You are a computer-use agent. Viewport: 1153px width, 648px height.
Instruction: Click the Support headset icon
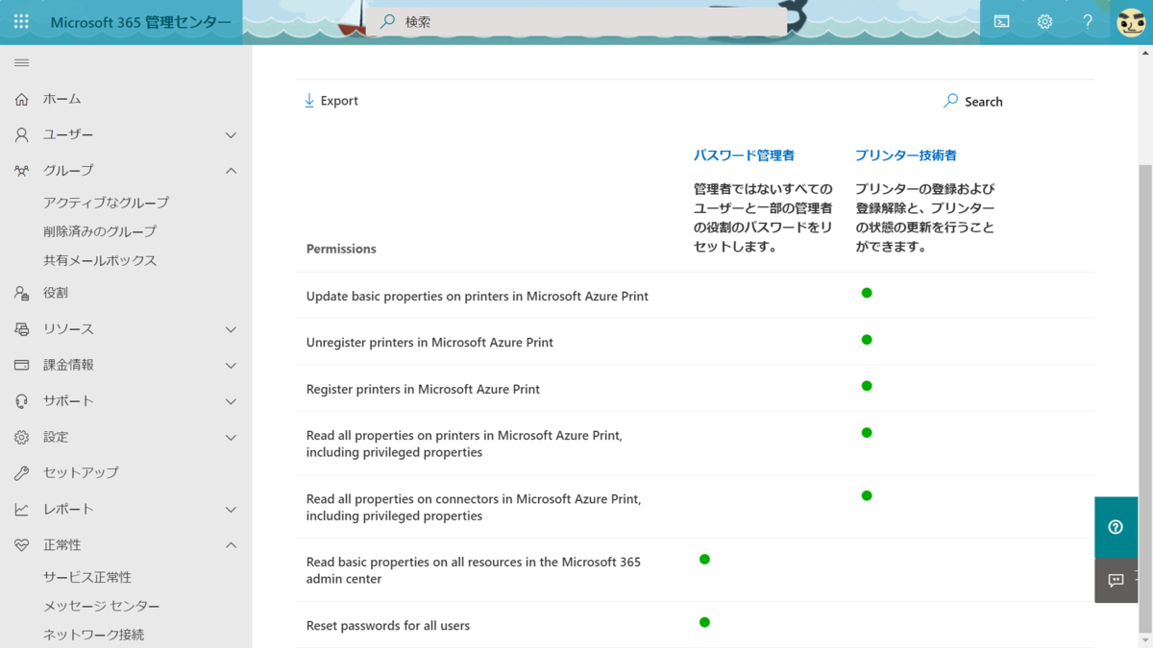(21, 401)
